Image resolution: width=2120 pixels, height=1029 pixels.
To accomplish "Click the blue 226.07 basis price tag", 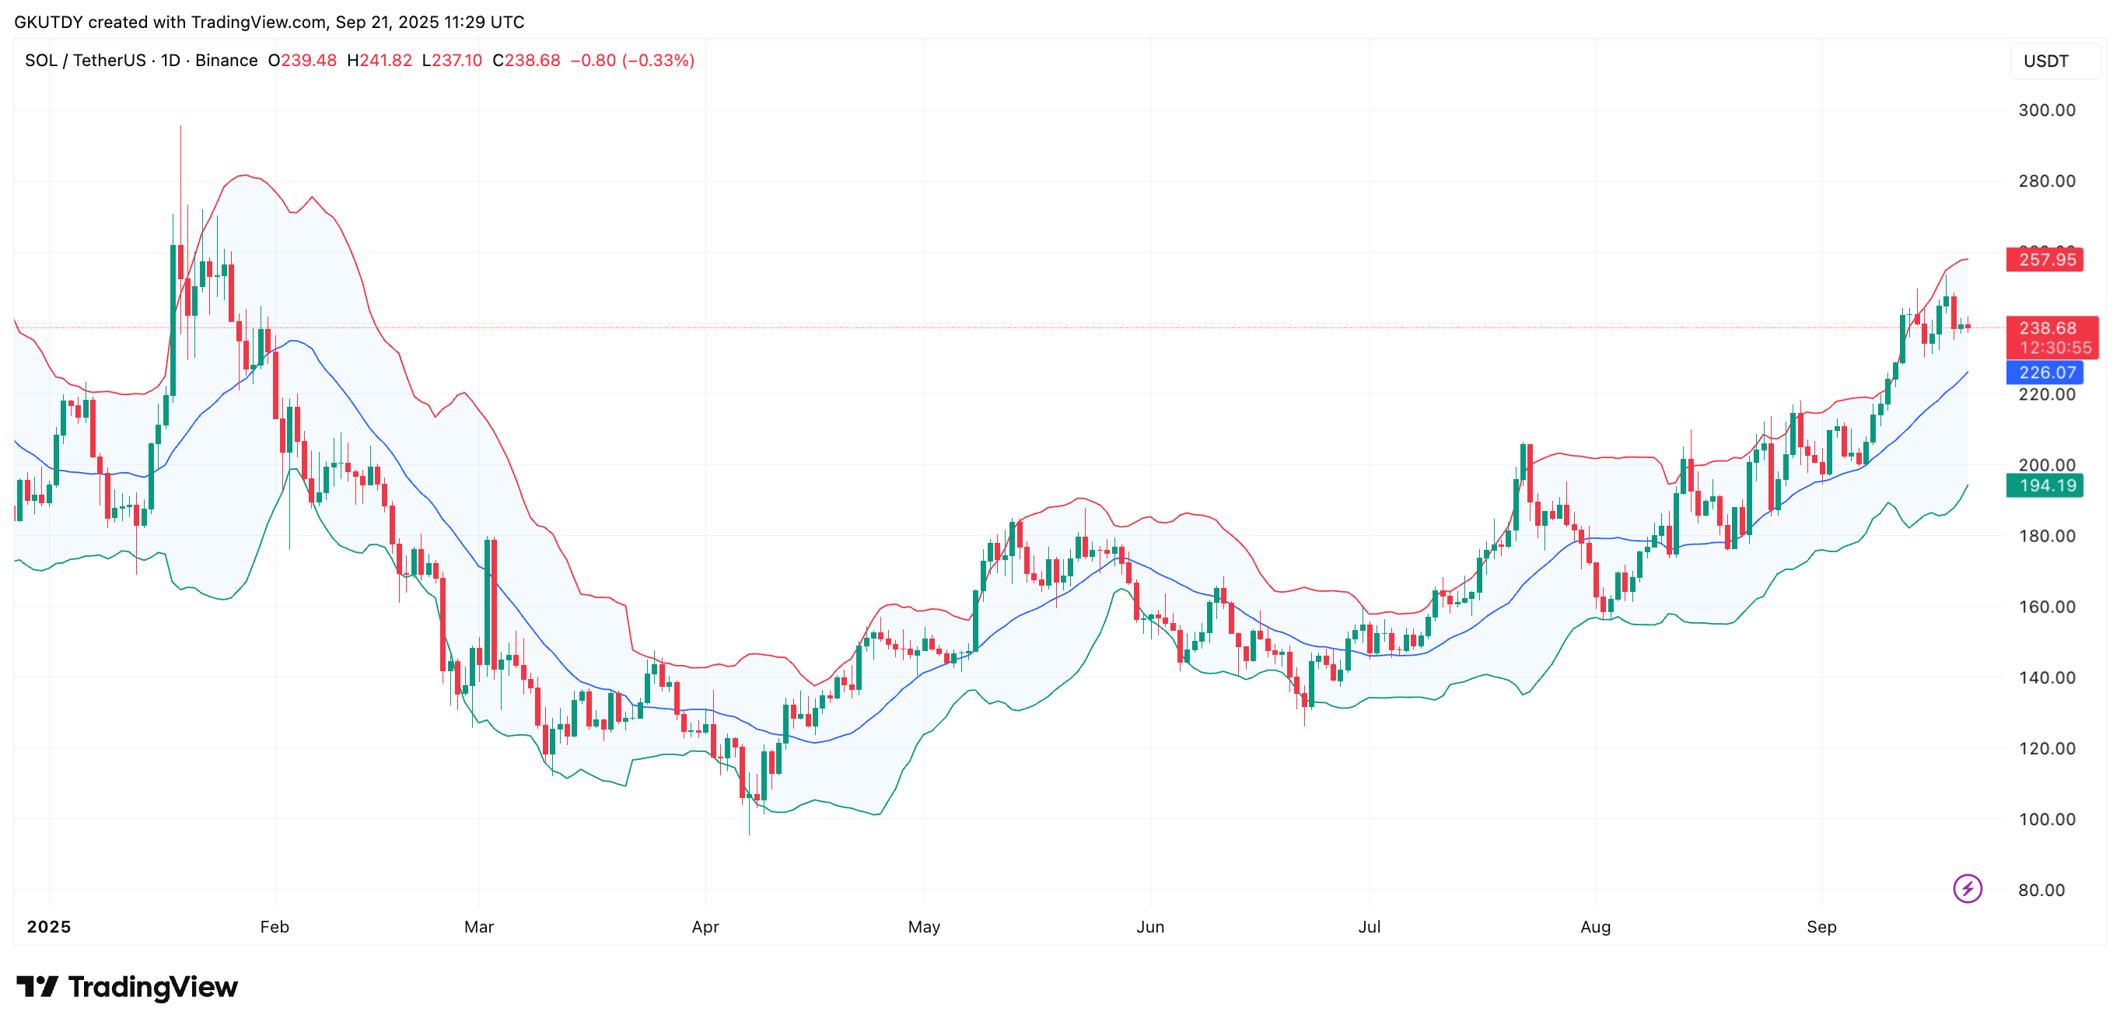I will (x=2045, y=372).
